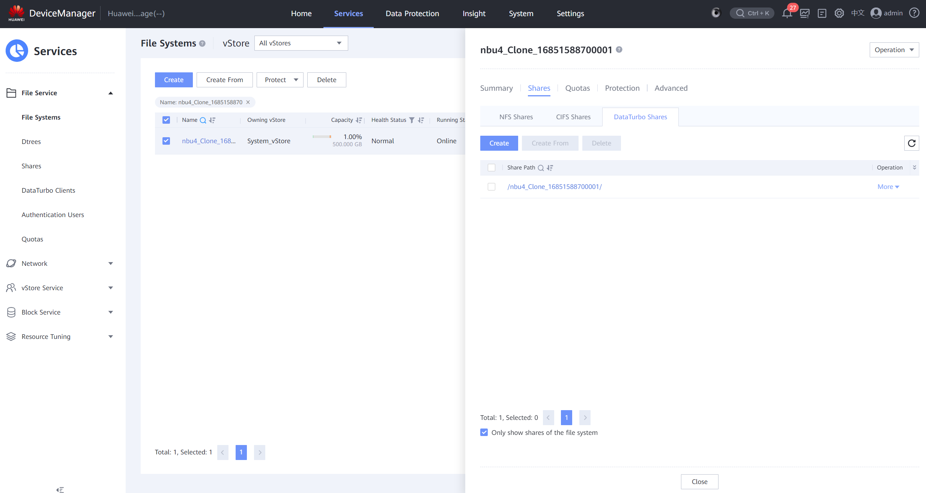926x493 pixels.
Task: Click the refresh icon in shares panel
Action: [911, 143]
